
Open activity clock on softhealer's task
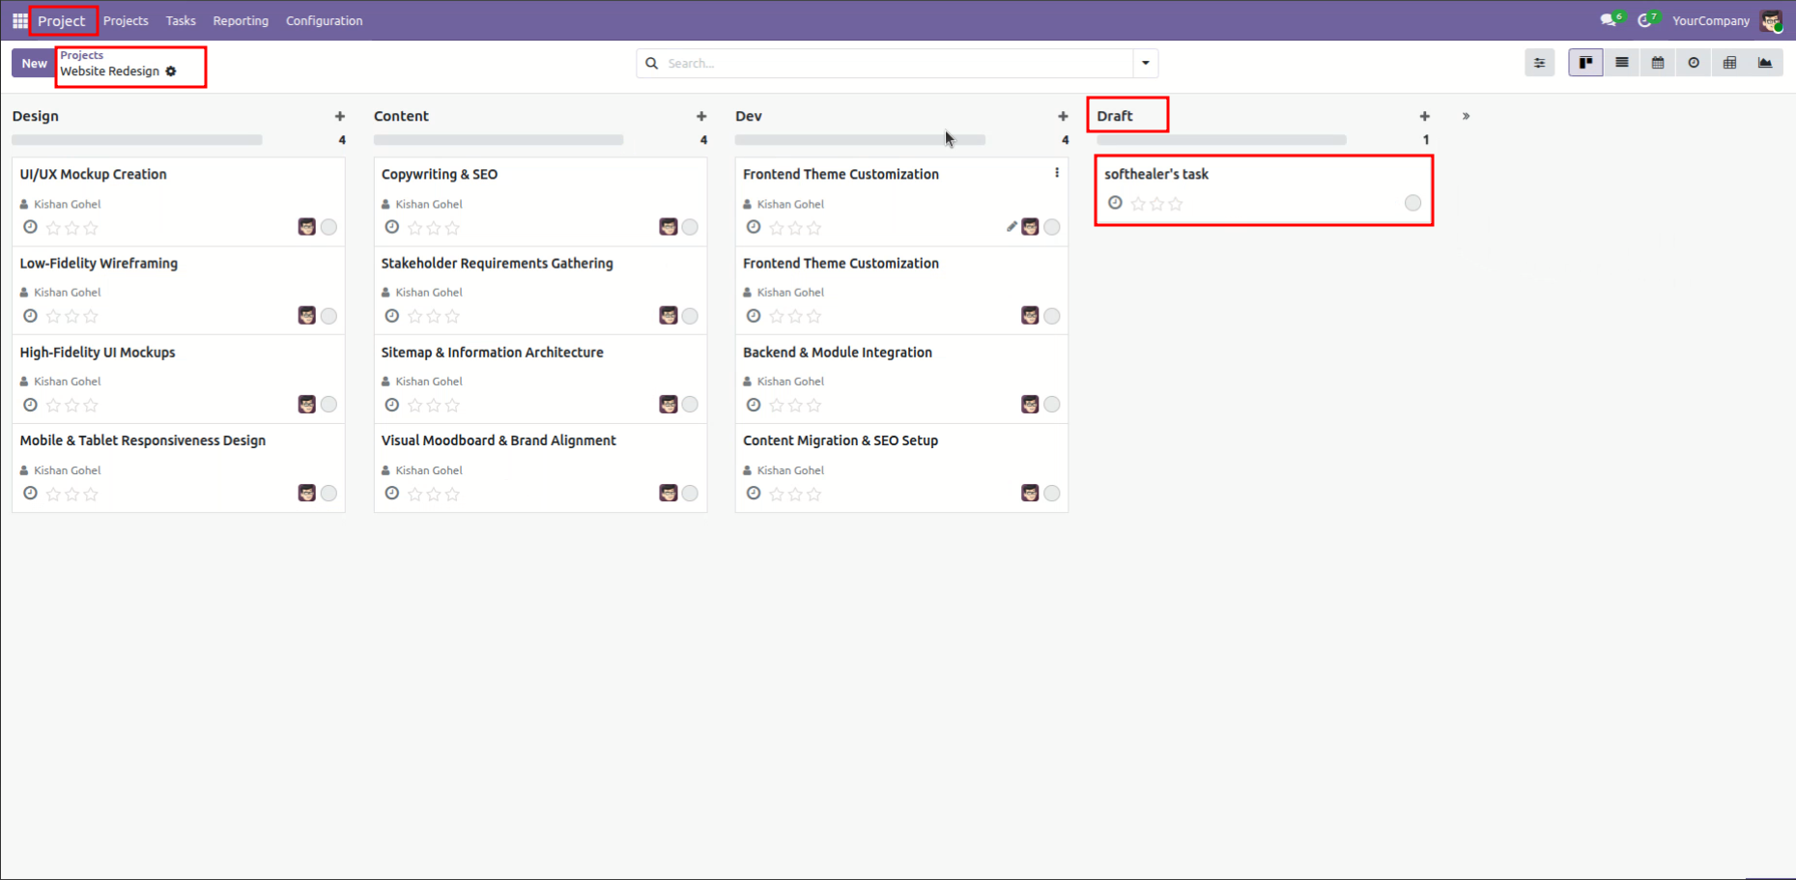click(x=1115, y=203)
